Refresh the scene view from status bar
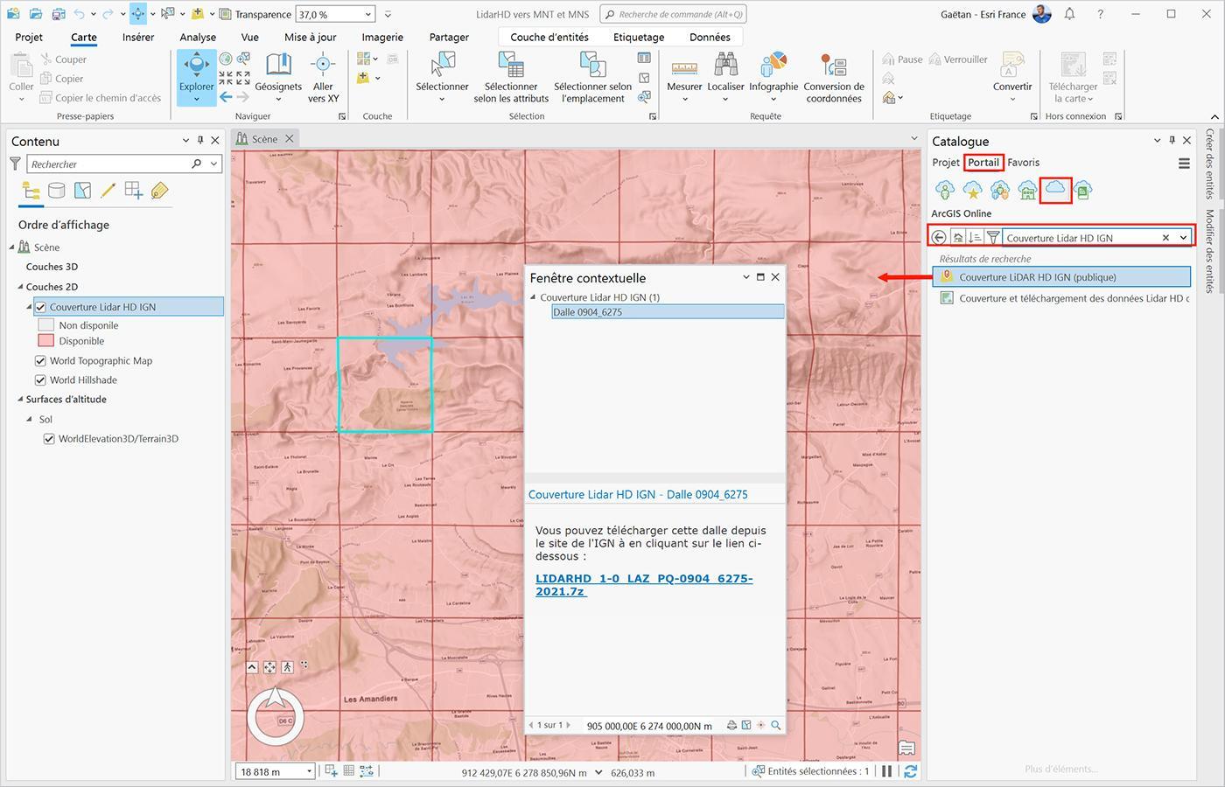 (911, 771)
